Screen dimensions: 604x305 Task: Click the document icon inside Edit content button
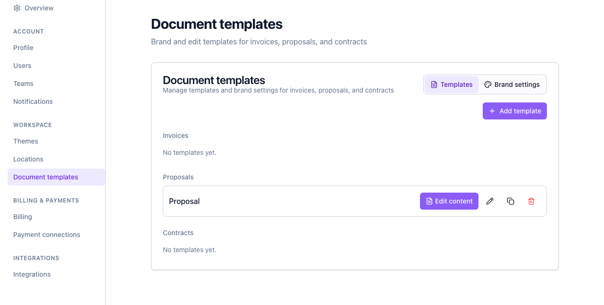point(429,201)
